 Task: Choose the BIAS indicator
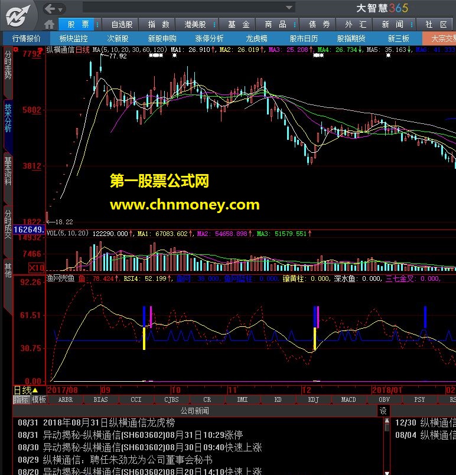pyautogui.click(x=100, y=399)
